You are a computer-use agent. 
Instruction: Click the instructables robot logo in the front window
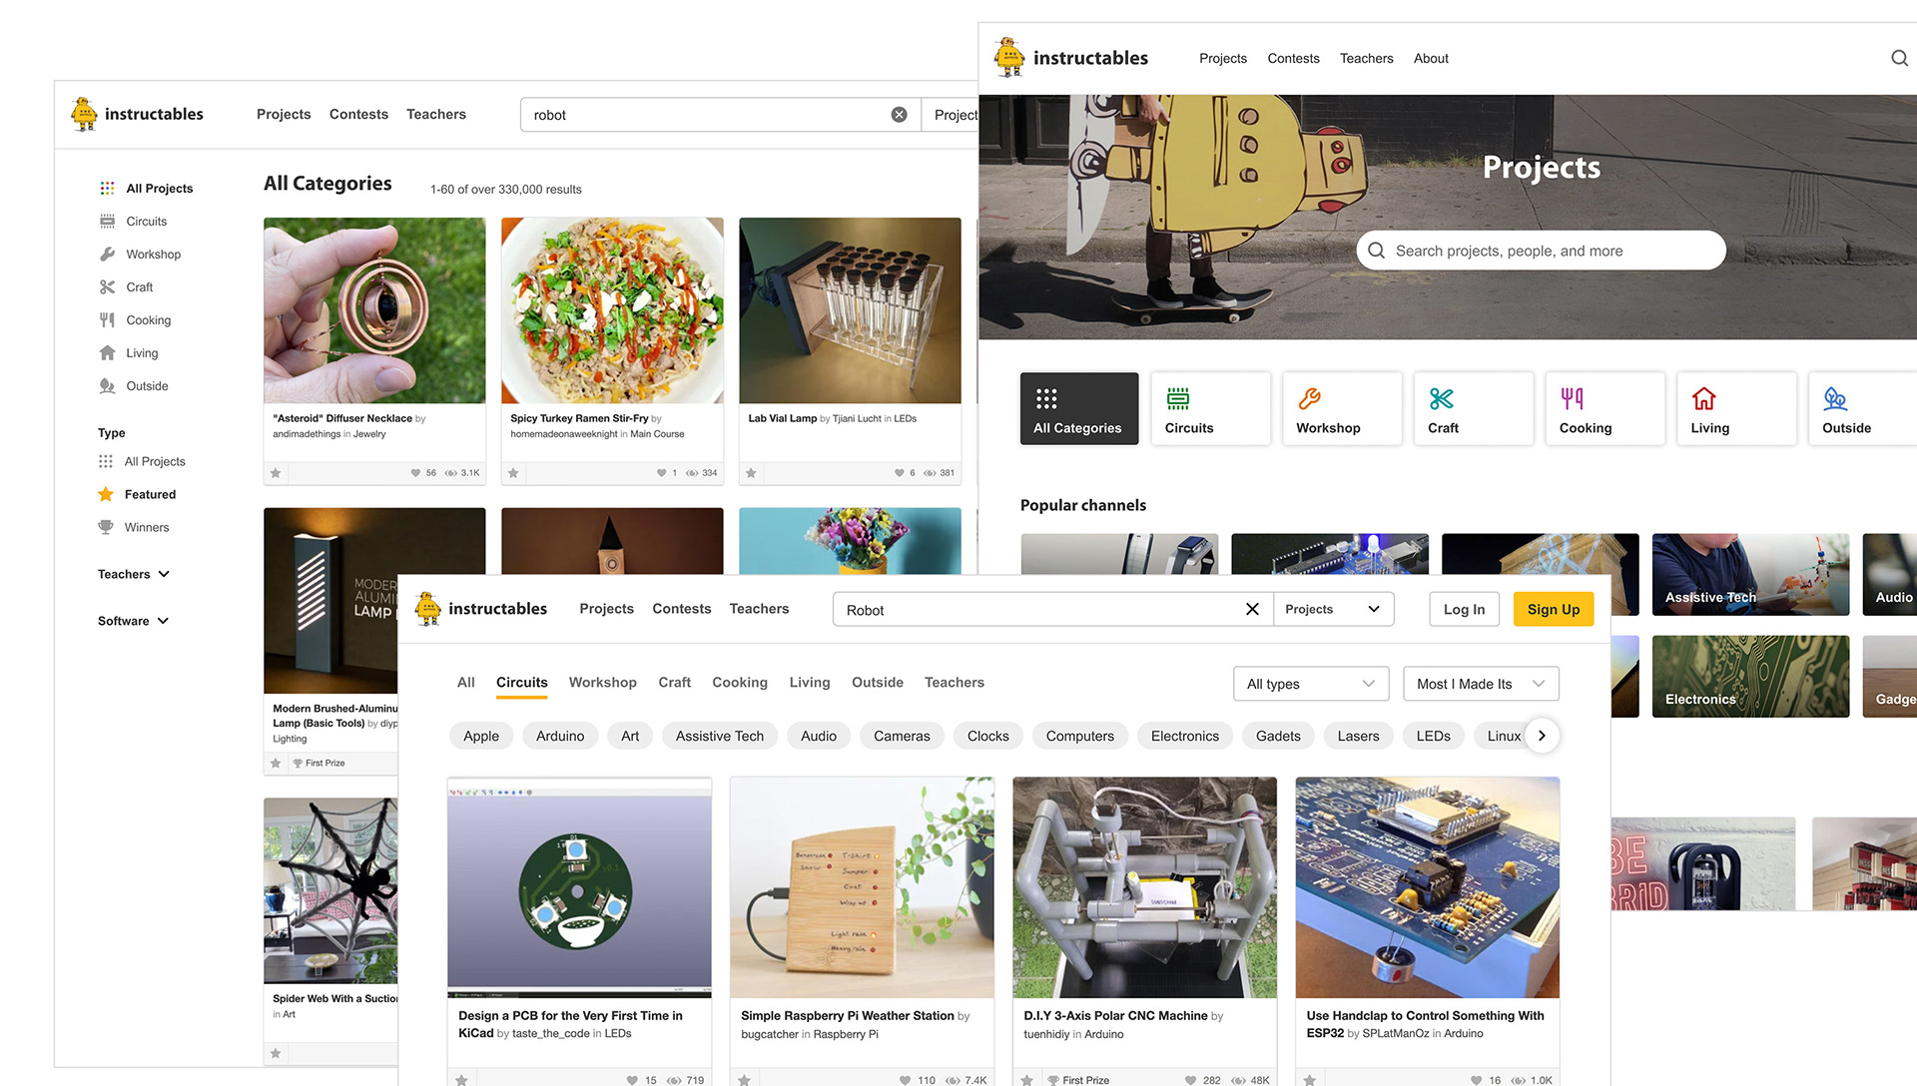coord(427,608)
